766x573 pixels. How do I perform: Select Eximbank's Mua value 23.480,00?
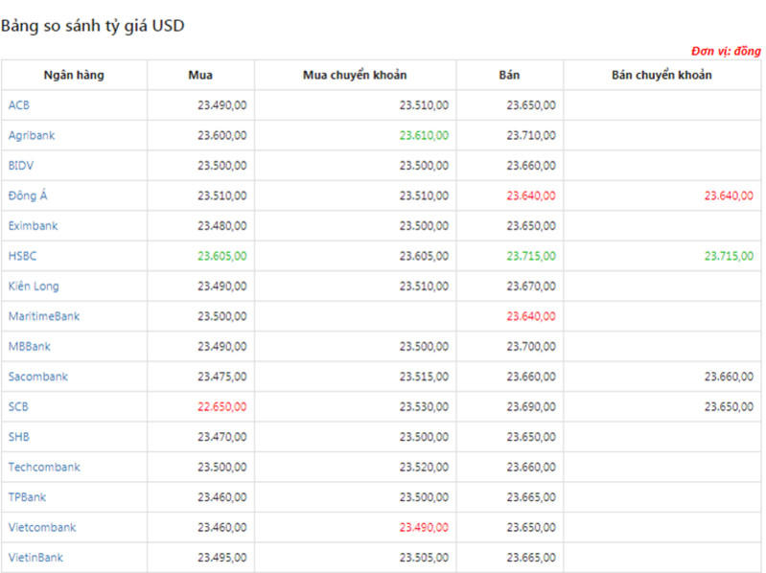221,225
